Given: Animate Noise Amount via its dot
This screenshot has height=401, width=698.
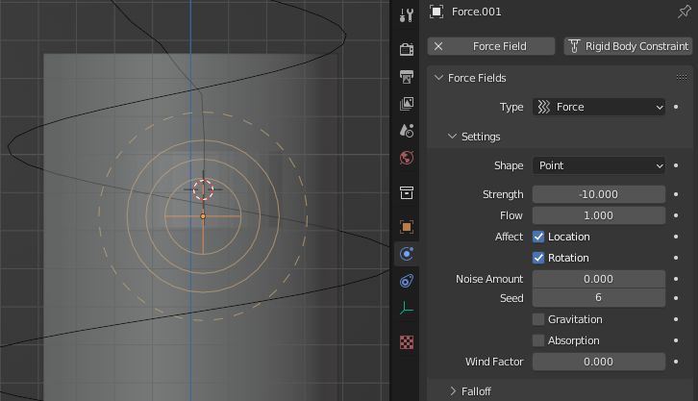Looking at the screenshot, I should point(676,279).
